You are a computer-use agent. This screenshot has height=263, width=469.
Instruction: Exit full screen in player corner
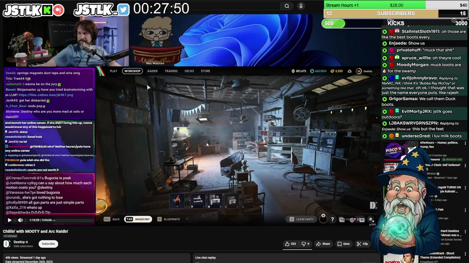tap(371, 220)
